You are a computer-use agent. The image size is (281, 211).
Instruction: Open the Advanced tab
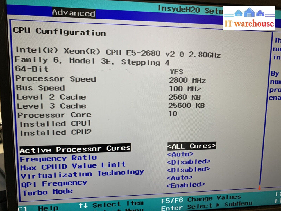[x=74, y=13]
